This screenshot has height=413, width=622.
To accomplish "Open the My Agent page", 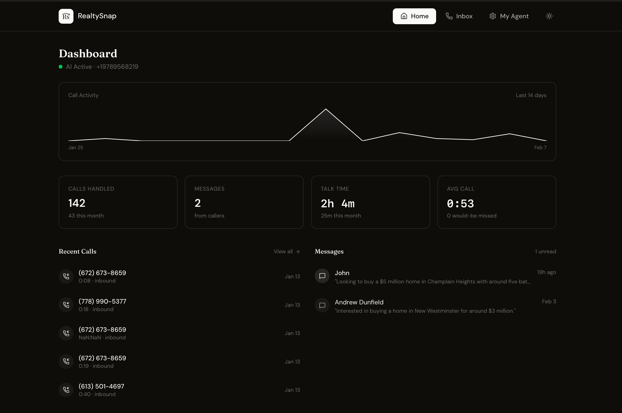I will point(508,16).
